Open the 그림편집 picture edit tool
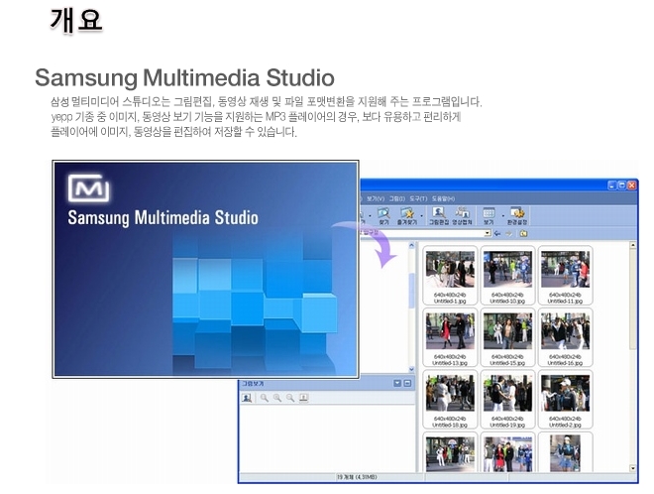Viewport: 654px width, 494px height. 439,216
